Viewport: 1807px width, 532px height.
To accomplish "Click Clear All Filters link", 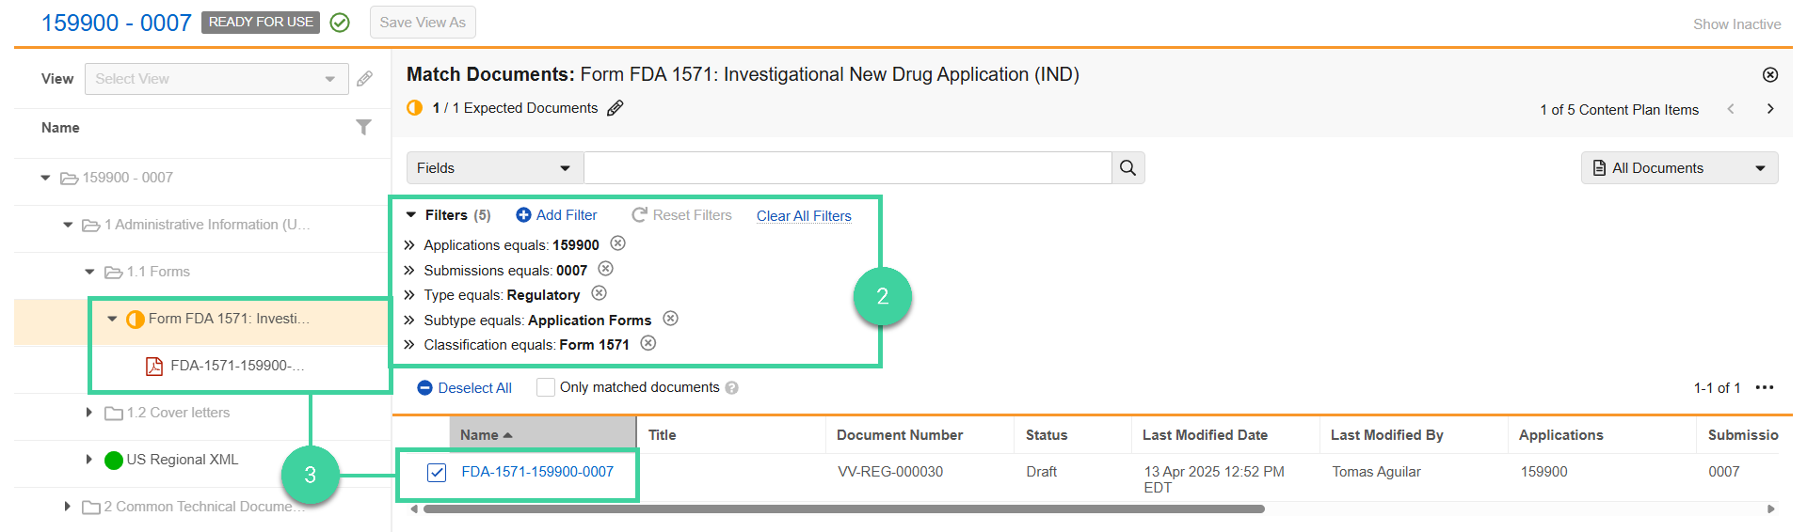I will point(804,216).
